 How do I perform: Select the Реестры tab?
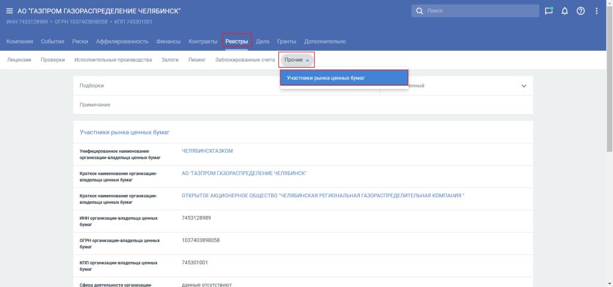coord(236,41)
